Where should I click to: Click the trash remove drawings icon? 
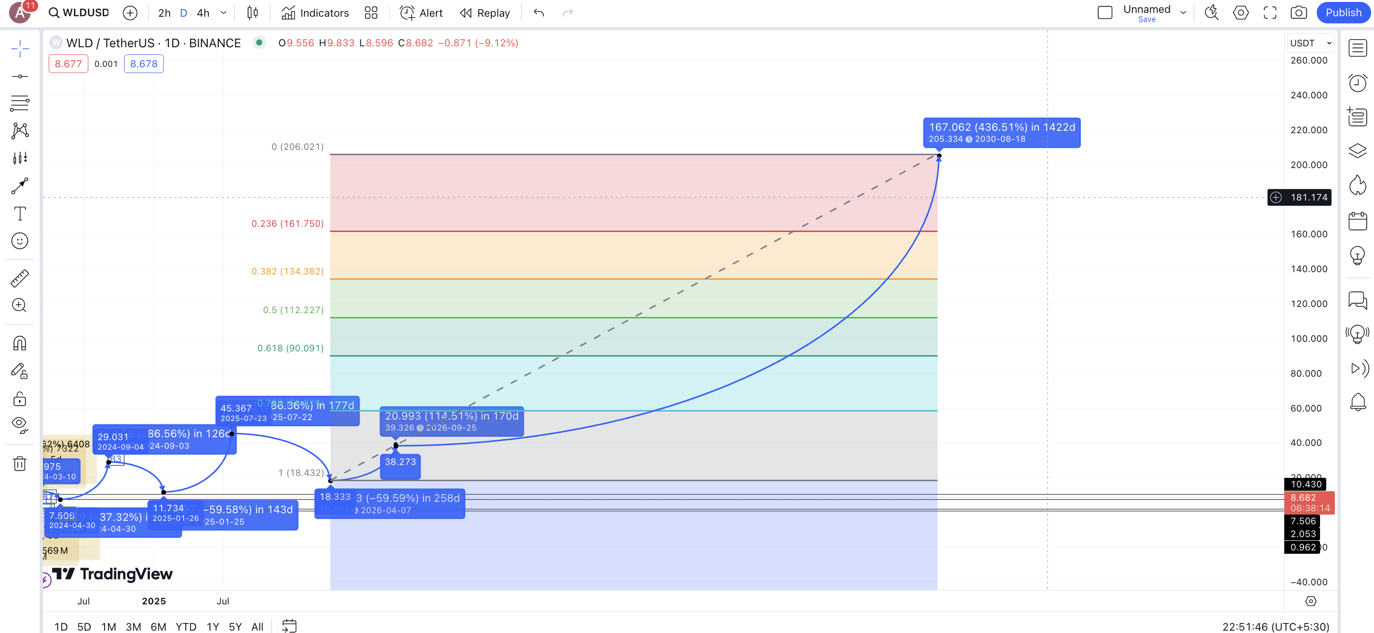point(20,464)
